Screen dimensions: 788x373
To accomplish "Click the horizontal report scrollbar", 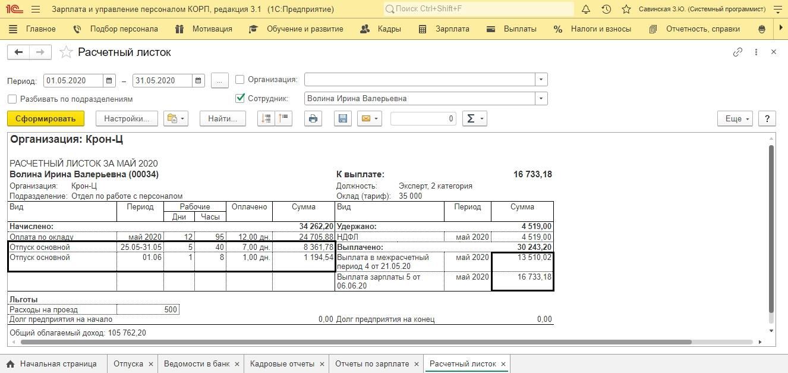I will pyautogui.click(x=355, y=342).
